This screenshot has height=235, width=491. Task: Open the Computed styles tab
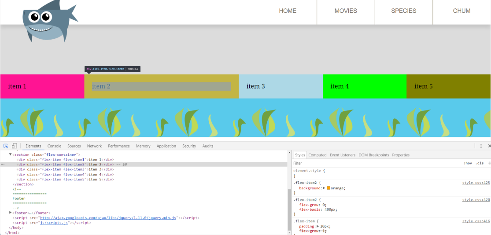317,155
